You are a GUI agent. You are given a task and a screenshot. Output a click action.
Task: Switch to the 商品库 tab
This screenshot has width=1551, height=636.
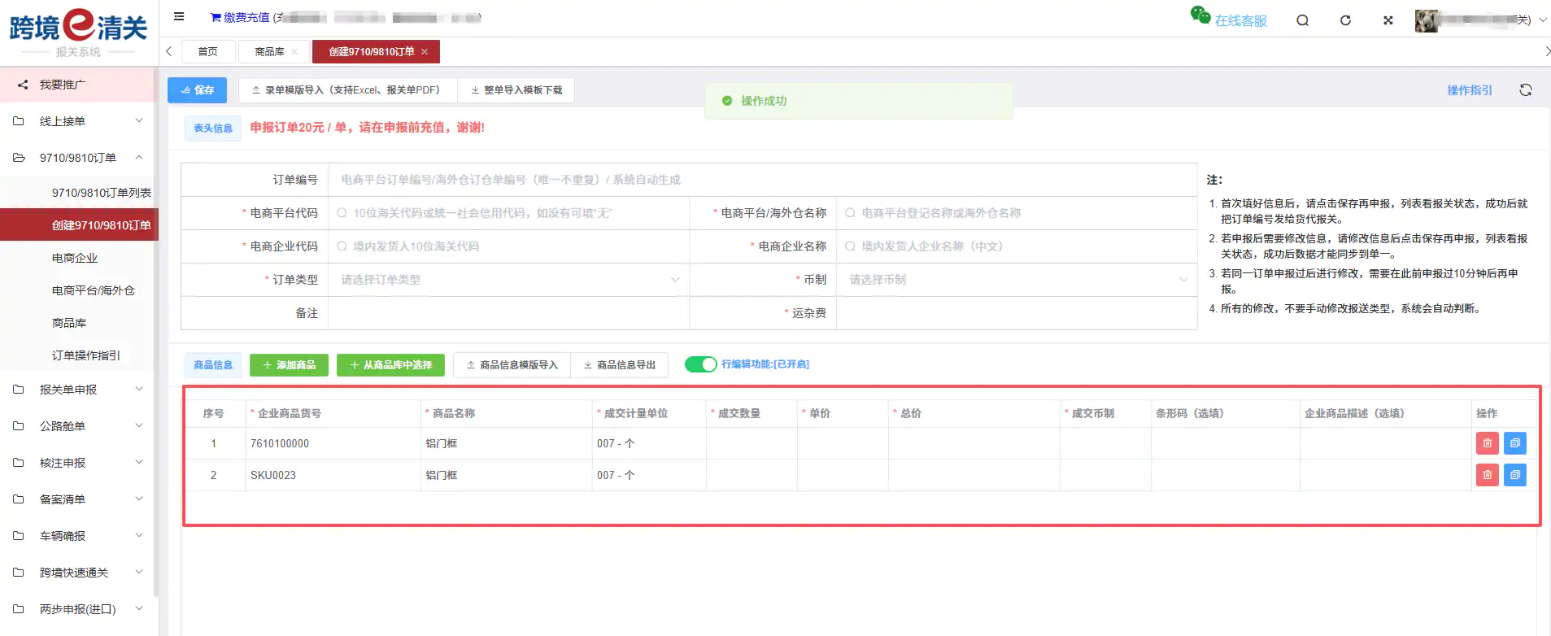269,51
